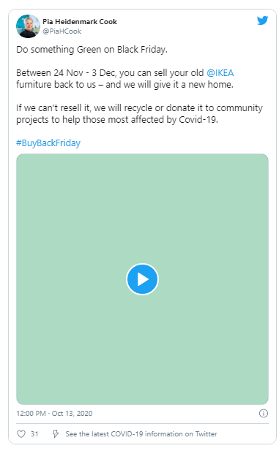Click the 'Covid-19' word in the tweet body
The height and width of the screenshot is (451, 279).
click(198, 120)
